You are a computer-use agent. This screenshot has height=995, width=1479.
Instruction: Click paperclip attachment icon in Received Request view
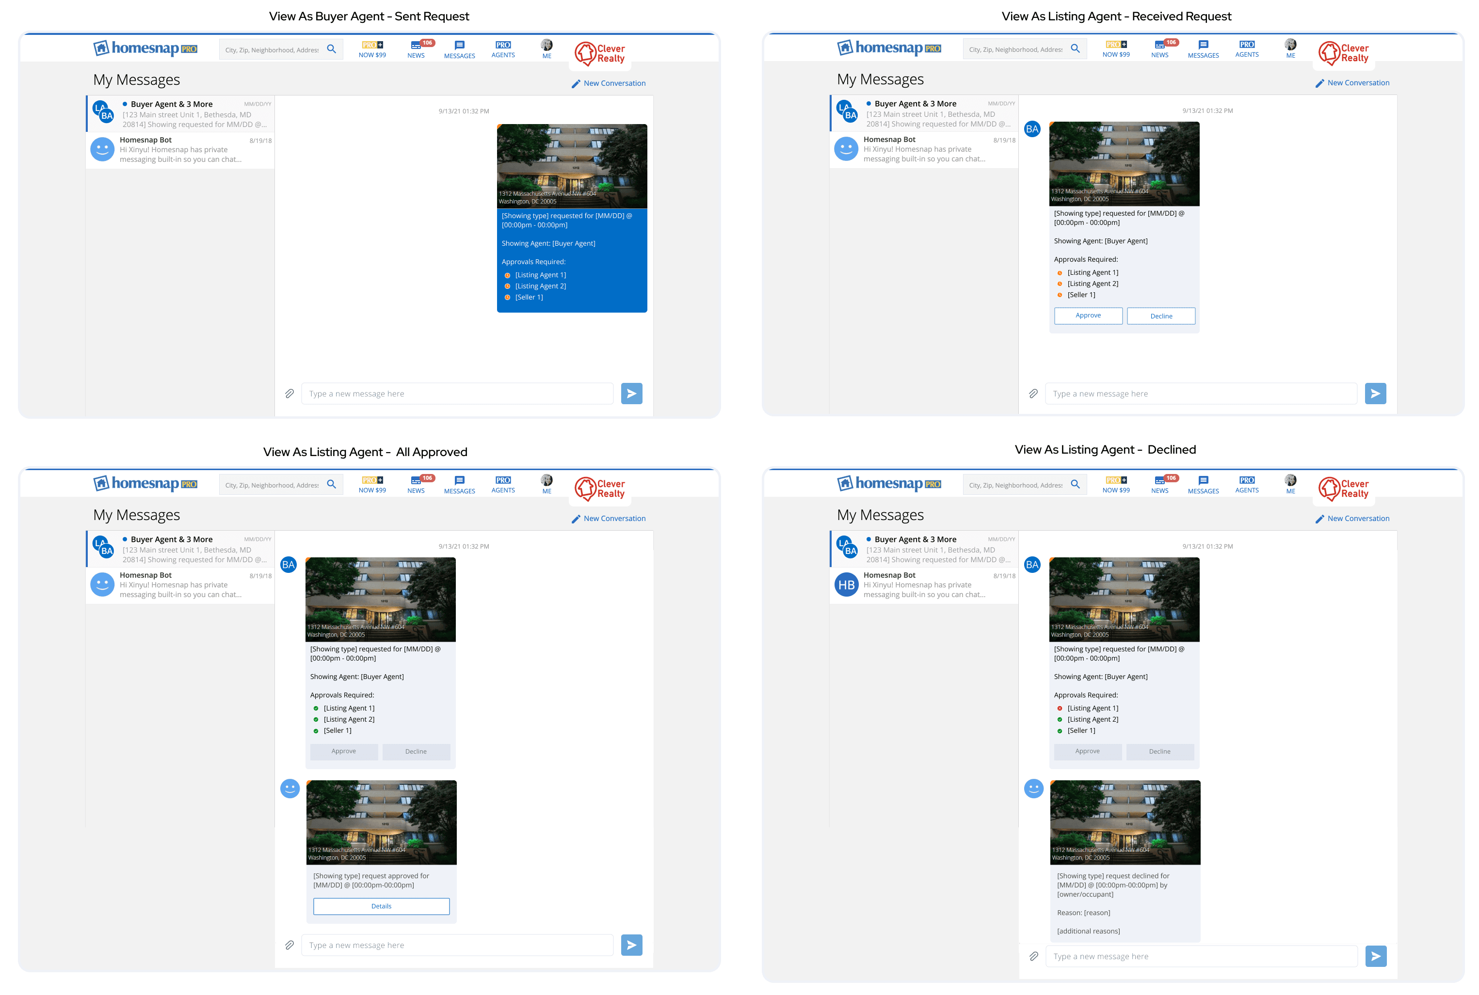point(1033,394)
